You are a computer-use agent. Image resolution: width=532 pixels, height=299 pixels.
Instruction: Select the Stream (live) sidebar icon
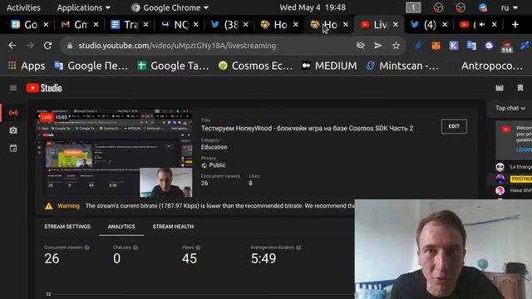click(x=13, y=113)
